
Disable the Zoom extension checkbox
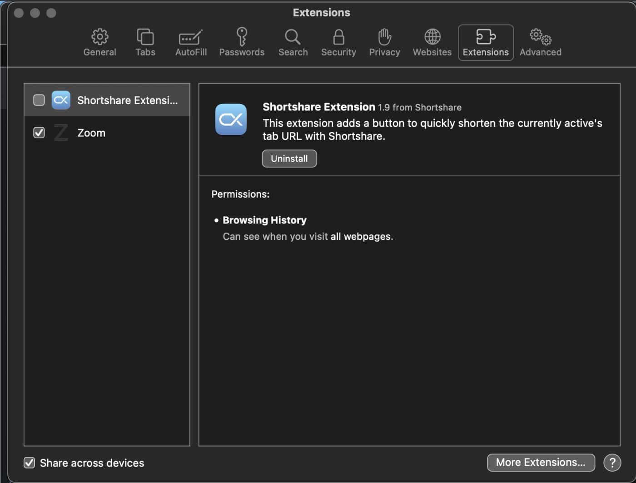point(39,133)
